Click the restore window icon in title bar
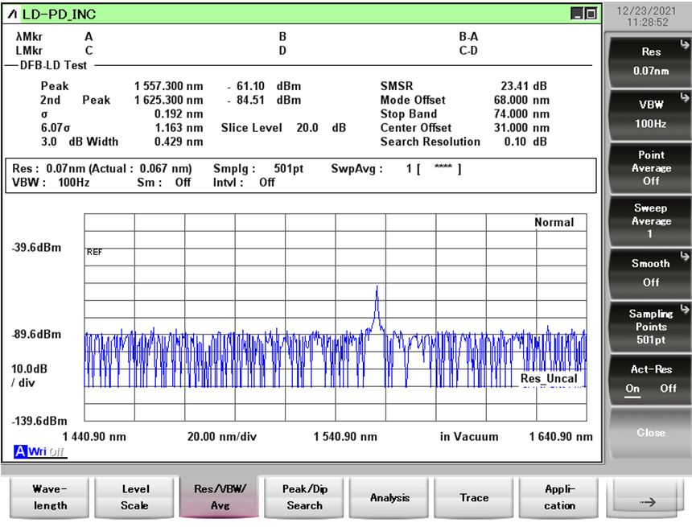692x527 pixels. pyautogui.click(x=591, y=14)
